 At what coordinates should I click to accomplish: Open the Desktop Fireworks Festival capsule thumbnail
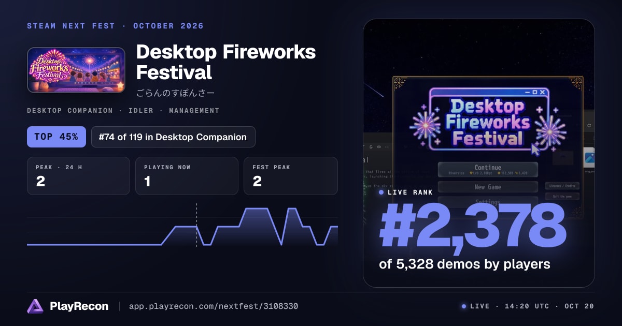[x=76, y=70]
